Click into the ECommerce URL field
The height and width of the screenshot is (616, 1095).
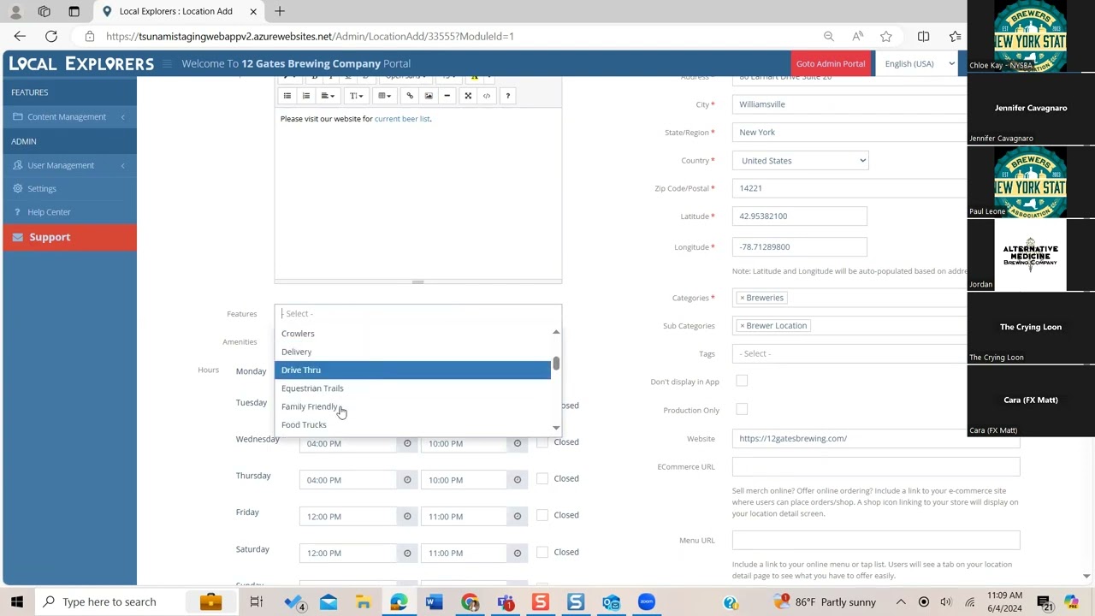[876, 466]
